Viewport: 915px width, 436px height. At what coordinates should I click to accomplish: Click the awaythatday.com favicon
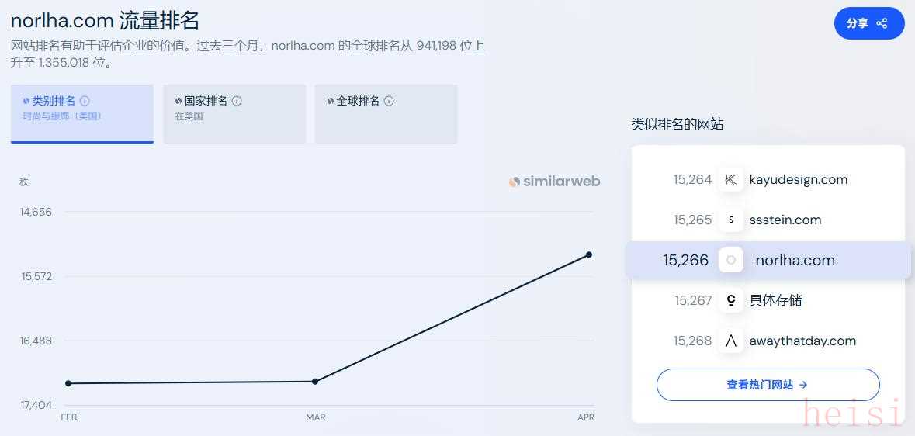(x=730, y=341)
